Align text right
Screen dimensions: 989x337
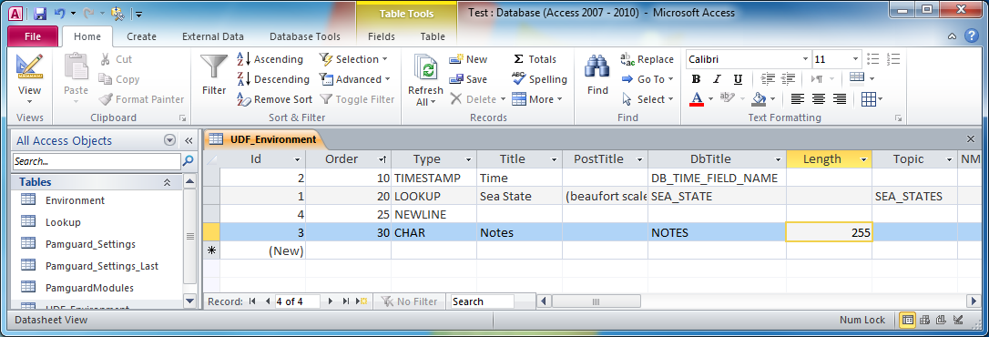(840, 99)
